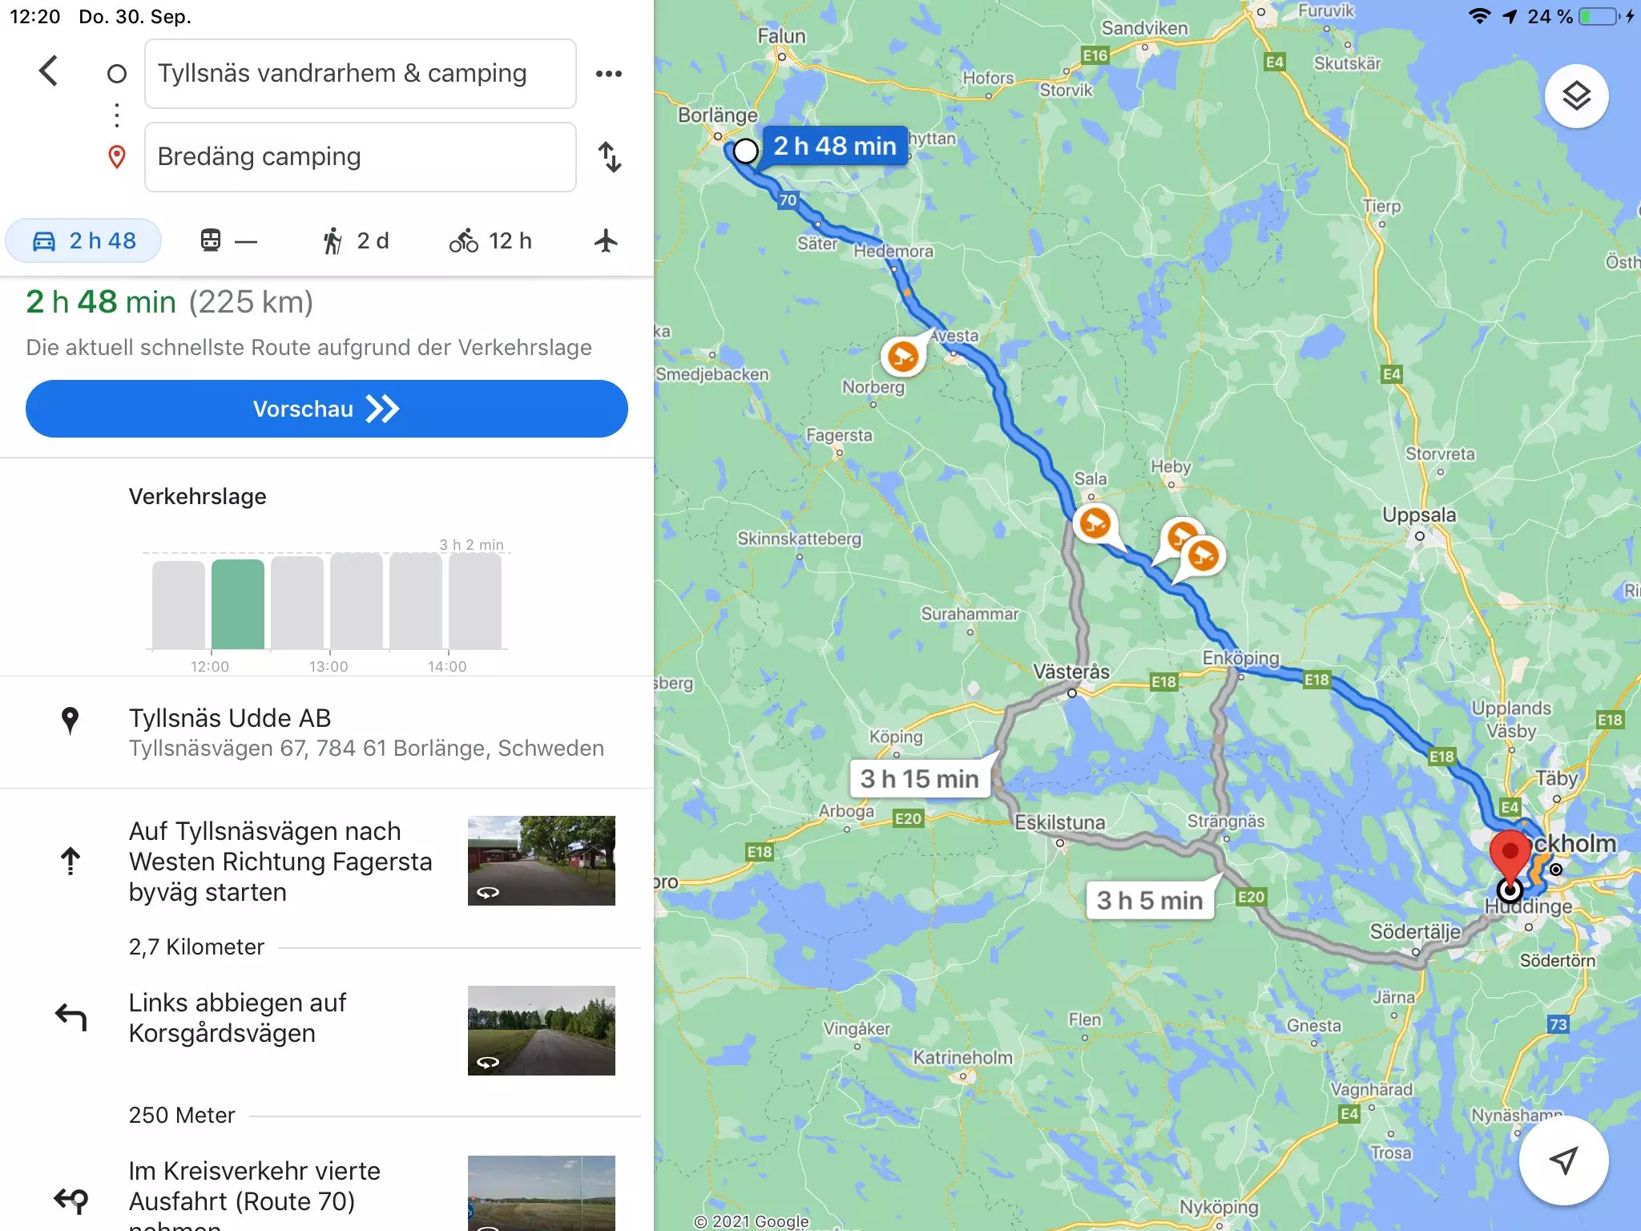
Task: Choose the alternate 3 h 5 min route
Action: point(1150,900)
